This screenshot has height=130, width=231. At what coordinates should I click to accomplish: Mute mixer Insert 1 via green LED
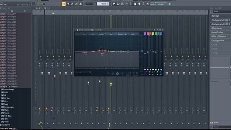click(x=48, y=56)
